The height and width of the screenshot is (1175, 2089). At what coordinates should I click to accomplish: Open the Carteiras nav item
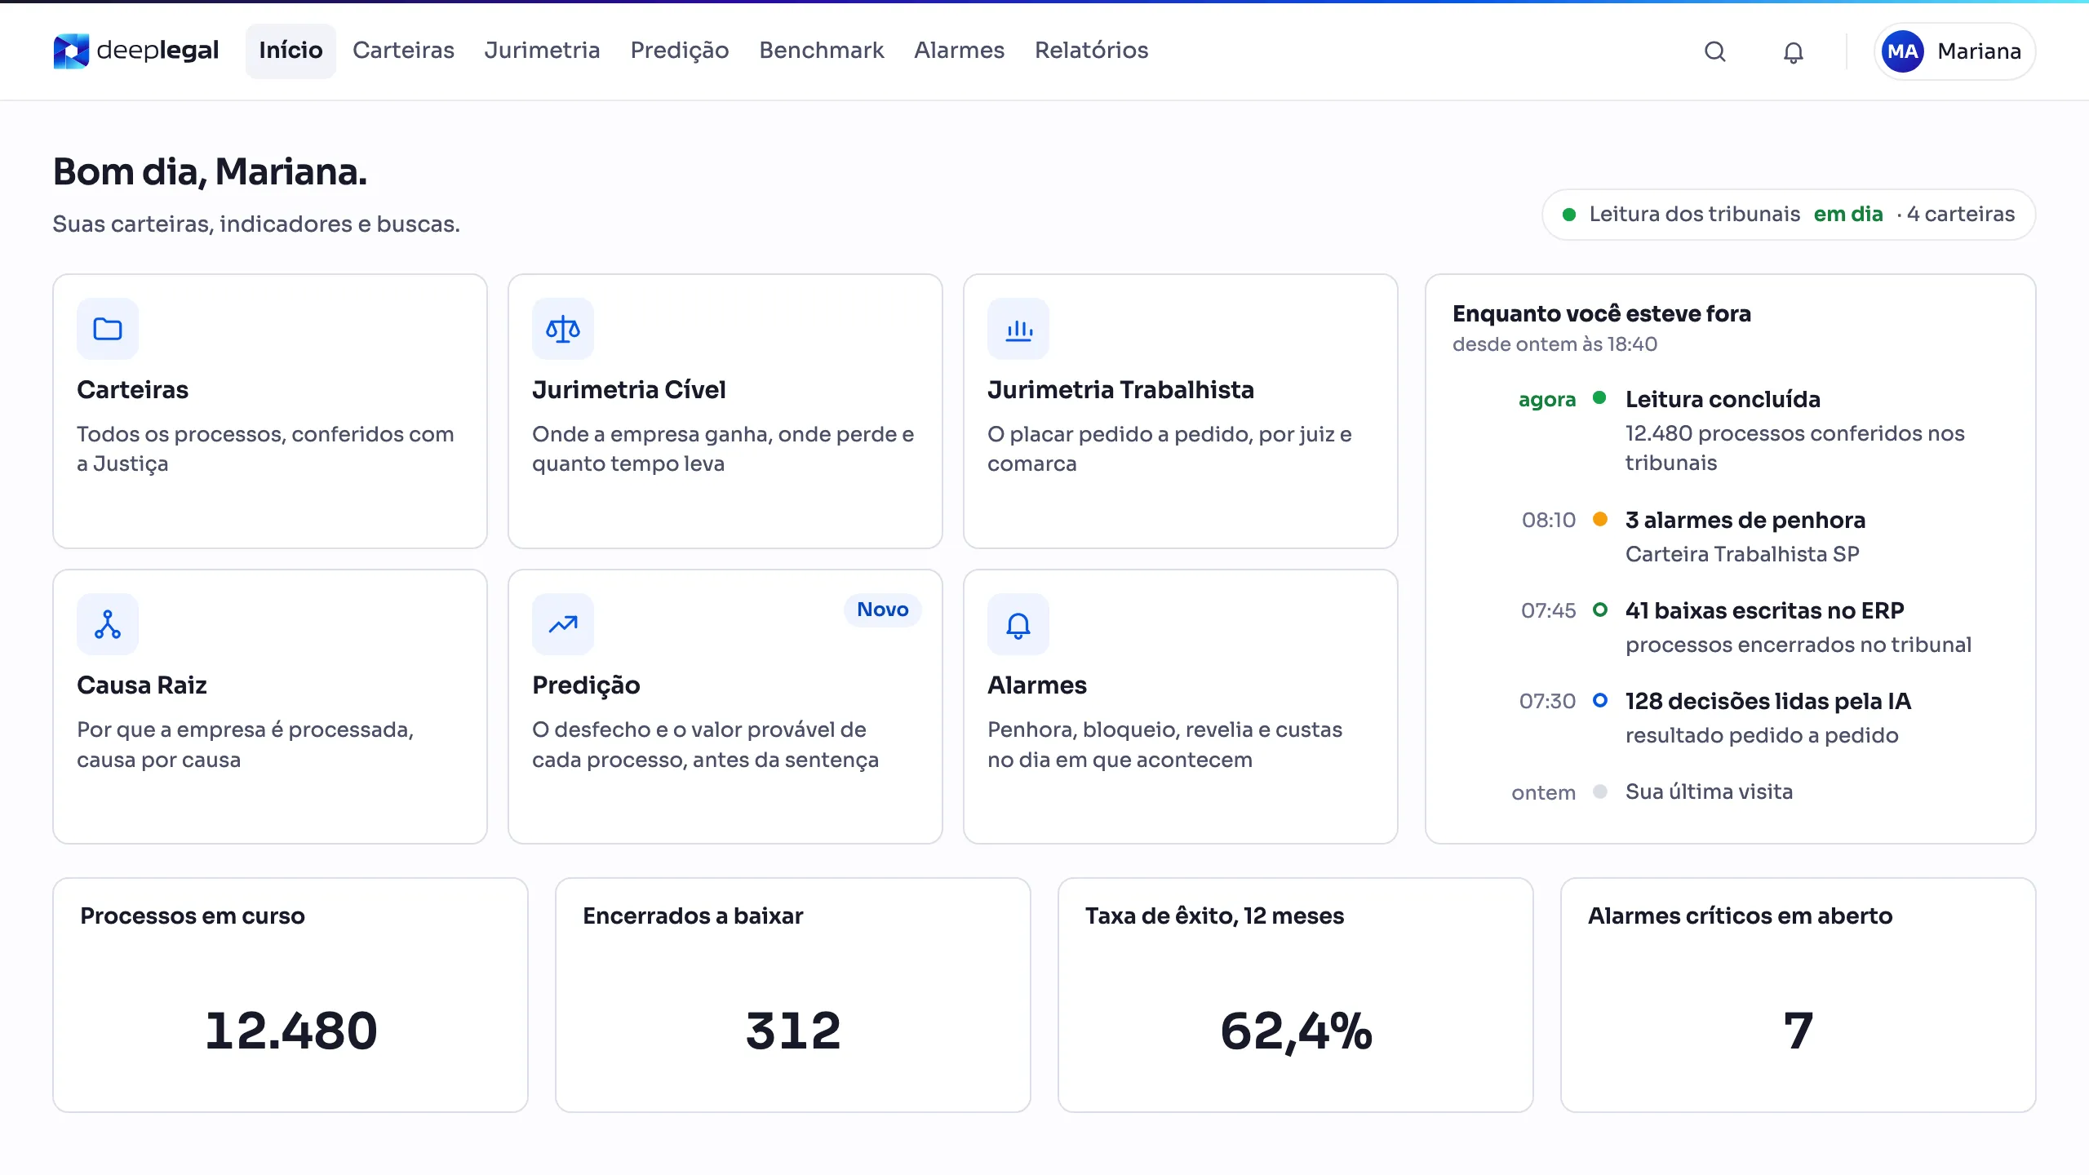[x=403, y=51]
